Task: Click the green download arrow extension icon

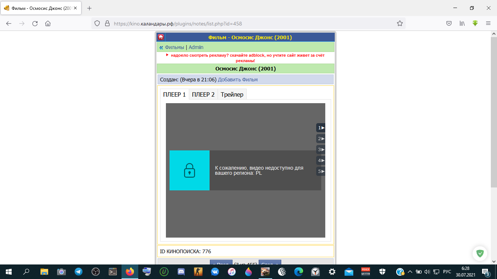Action: click(x=475, y=23)
